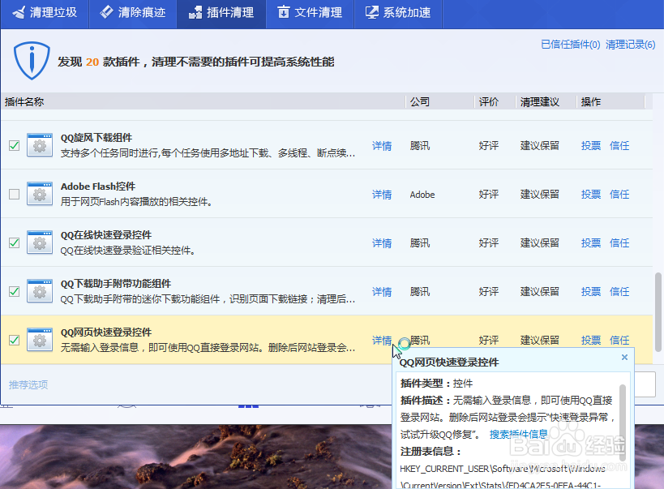Viewport: 664px width, 489px height.
Task: Click 信任 for QQ旋风下载组件
Action: (619, 146)
